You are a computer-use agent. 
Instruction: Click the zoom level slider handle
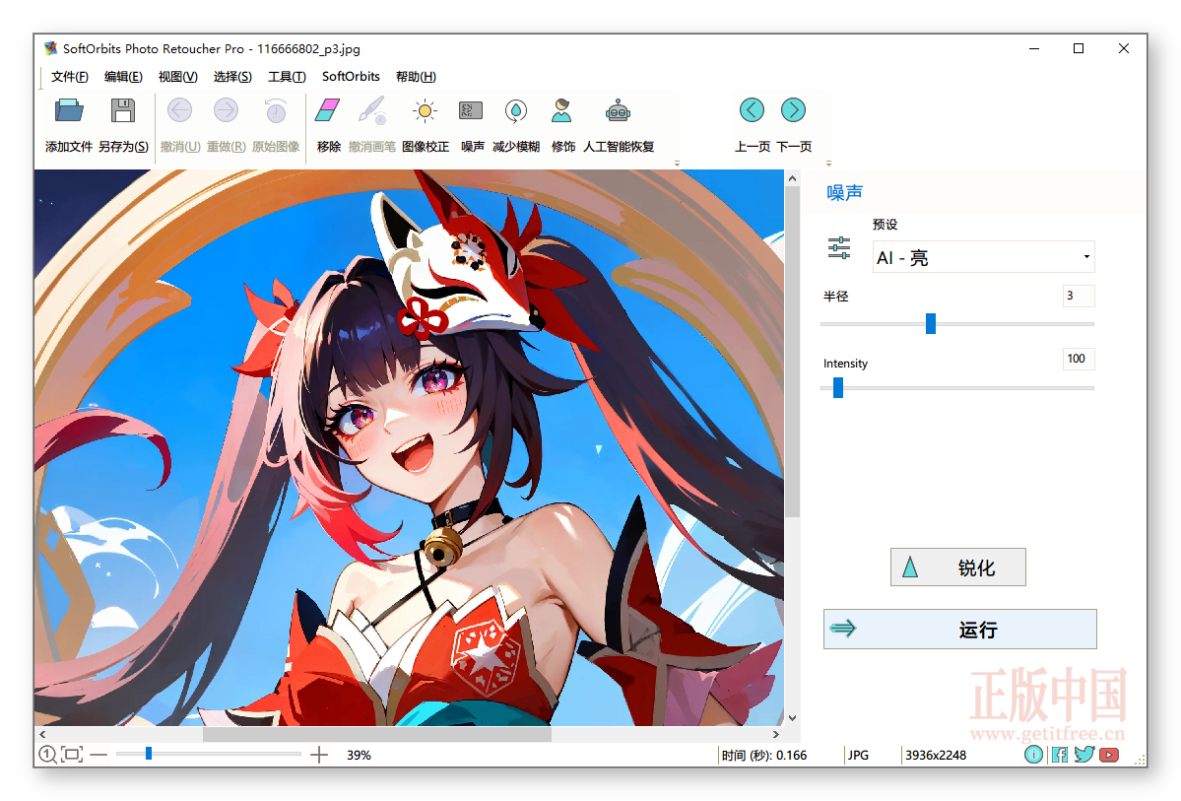pyautogui.click(x=149, y=754)
